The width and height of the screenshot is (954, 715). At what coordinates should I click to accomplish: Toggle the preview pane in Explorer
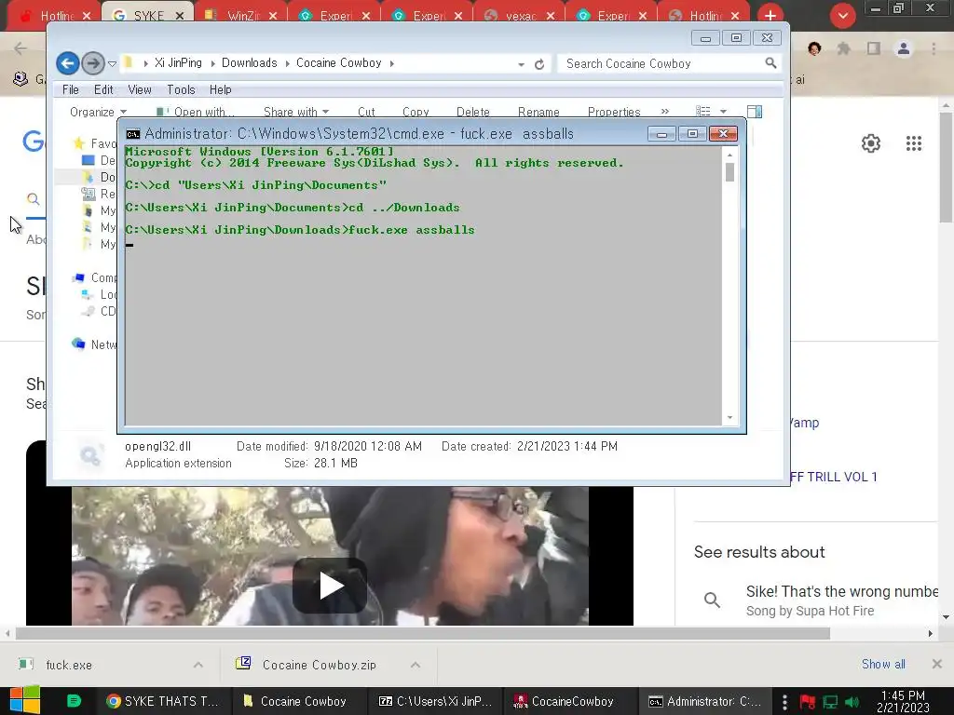pos(755,112)
